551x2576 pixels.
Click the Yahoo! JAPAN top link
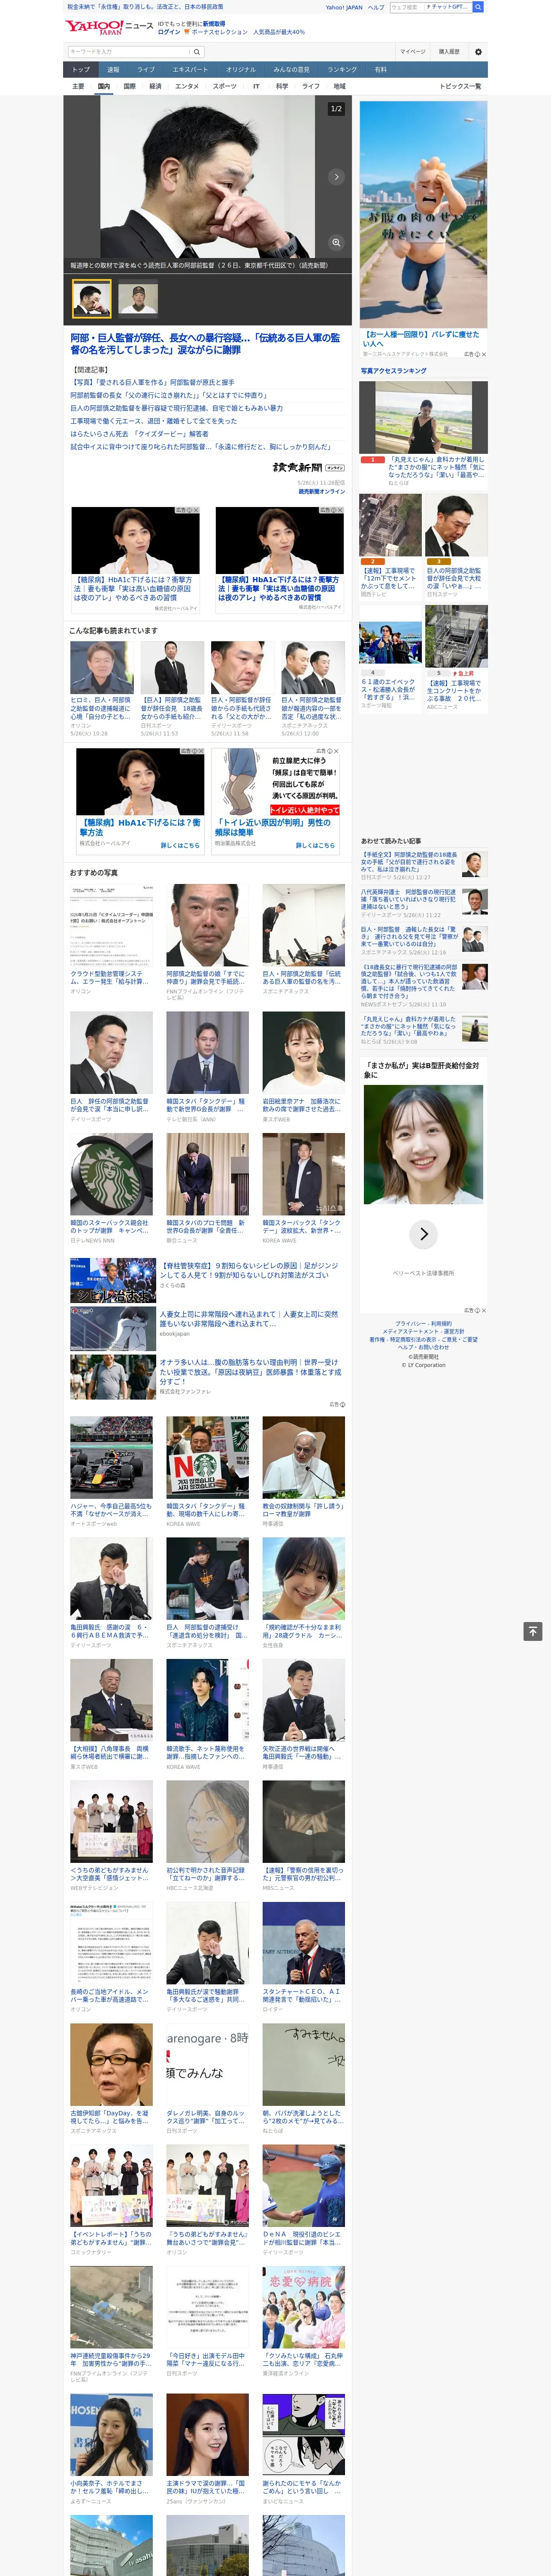344,7
